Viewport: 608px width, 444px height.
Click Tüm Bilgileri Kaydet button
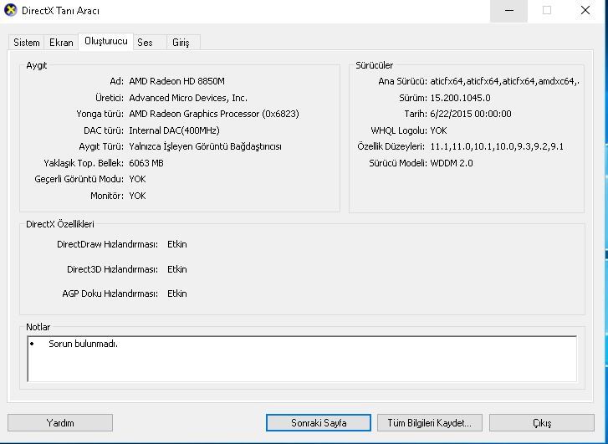tap(430, 422)
